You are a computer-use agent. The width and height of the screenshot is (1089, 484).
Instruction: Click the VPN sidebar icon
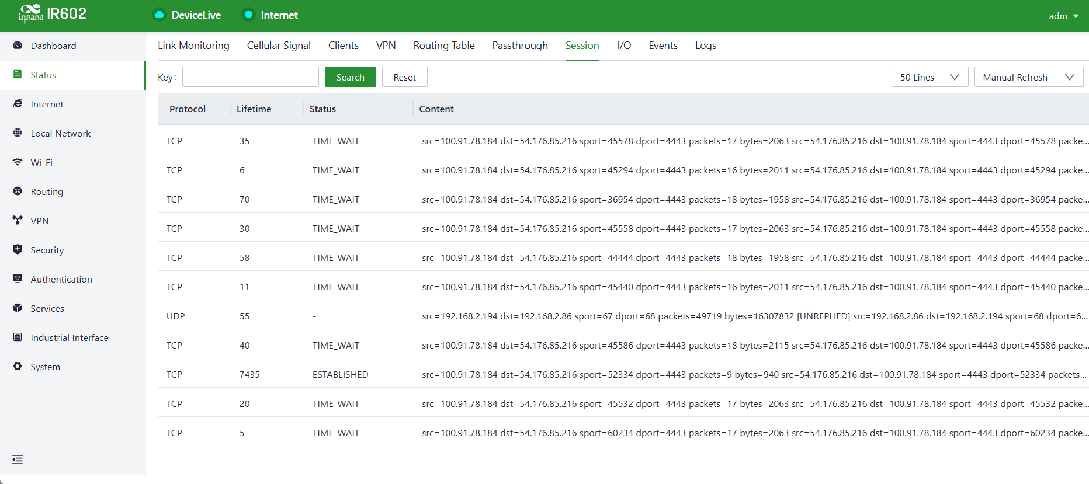pos(18,221)
